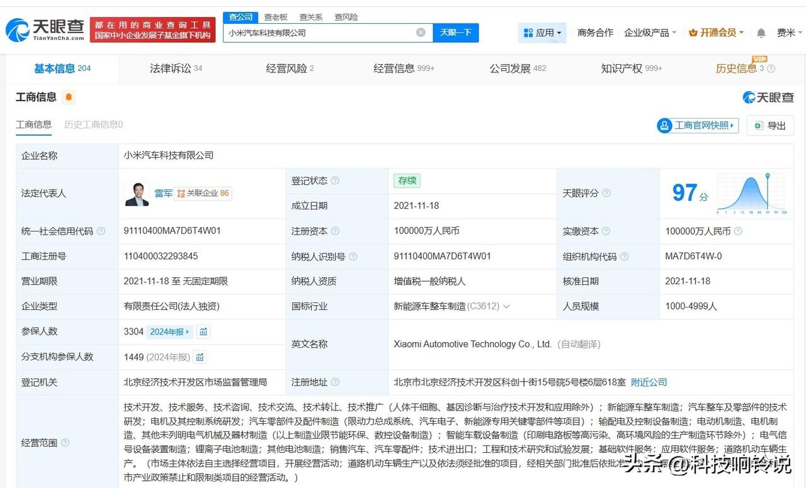Click the orange alert bell beside 工商信息 heading
Screen dimensions: 806x488
(68, 97)
